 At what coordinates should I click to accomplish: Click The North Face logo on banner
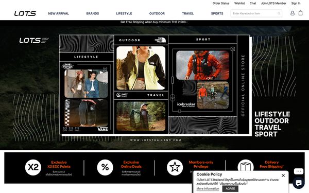coord(160,40)
